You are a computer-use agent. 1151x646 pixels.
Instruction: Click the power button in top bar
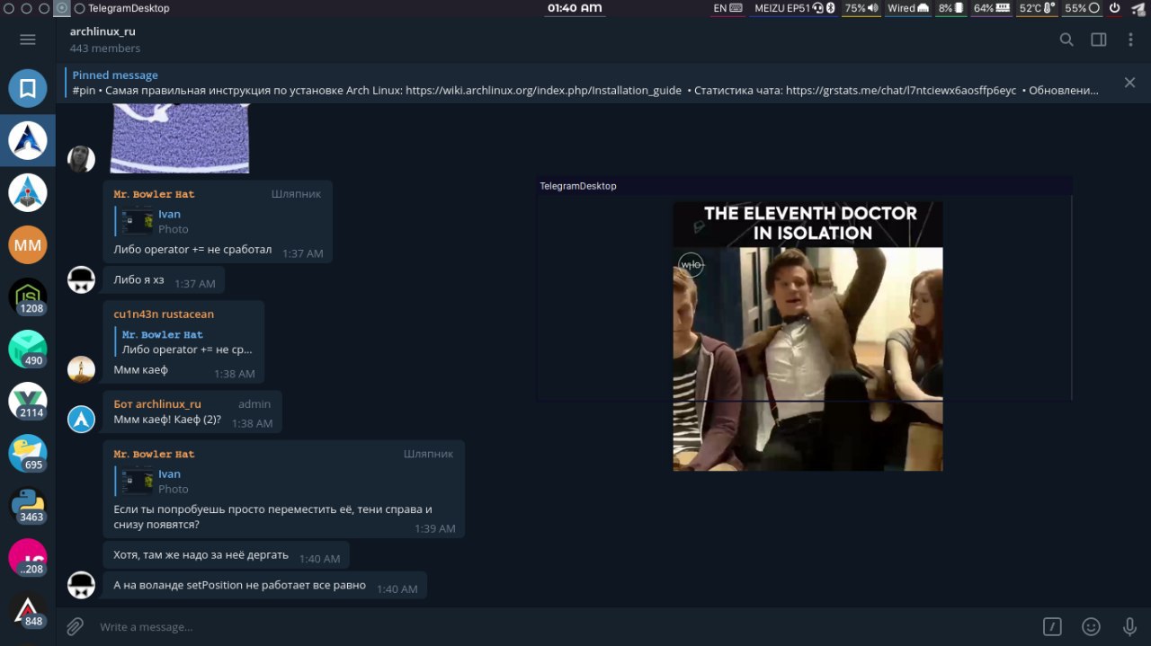(x=1114, y=8)
